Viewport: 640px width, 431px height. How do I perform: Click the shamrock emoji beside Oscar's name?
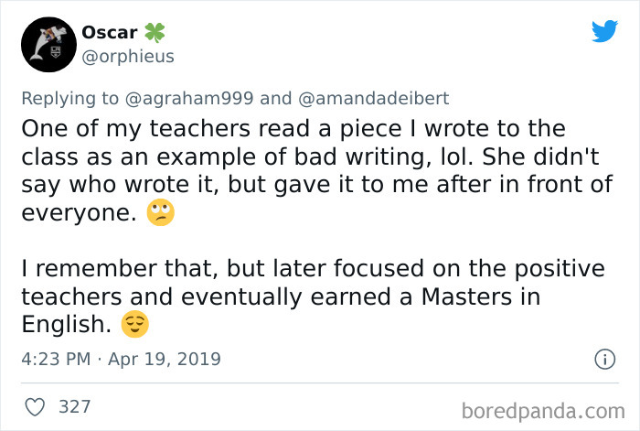coord(154,32)
